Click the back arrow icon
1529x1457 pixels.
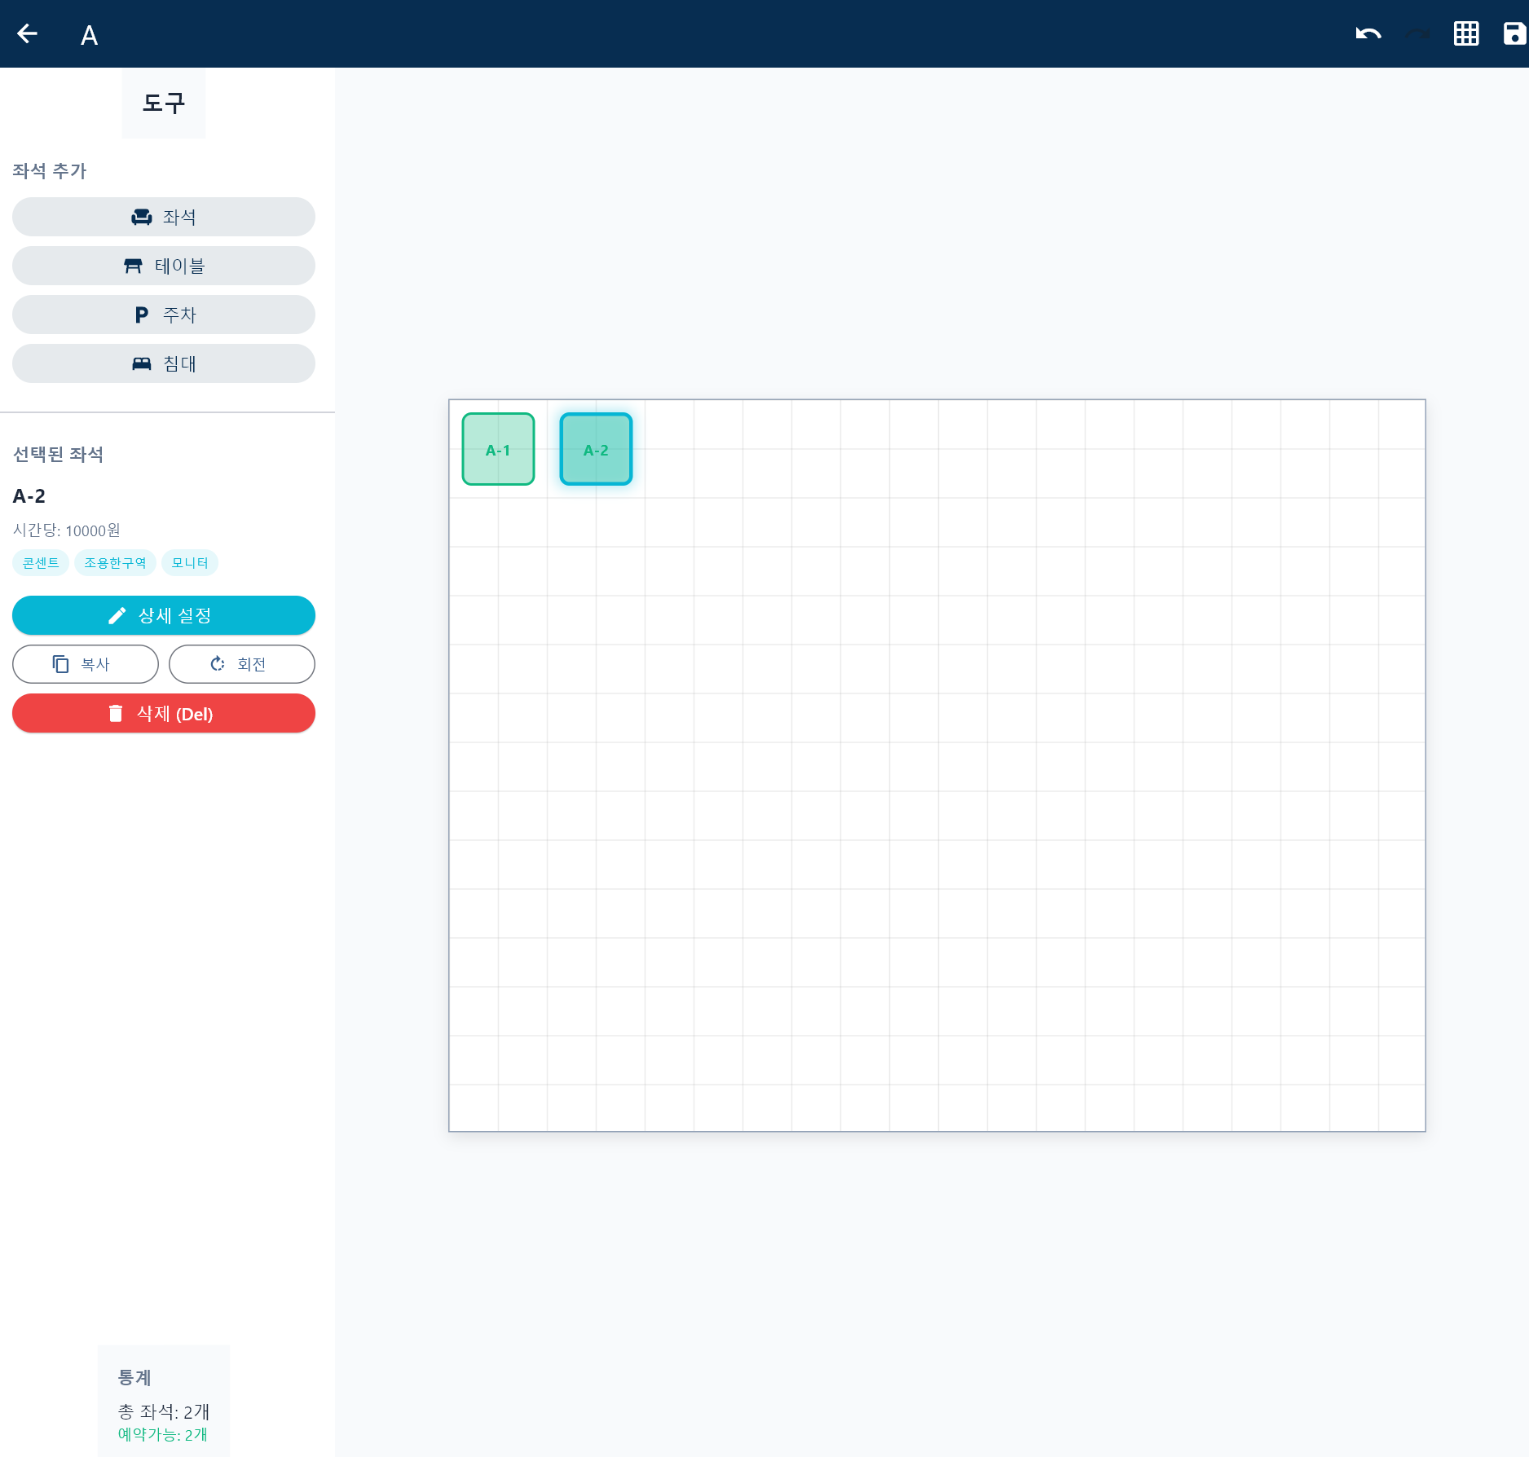28,33
